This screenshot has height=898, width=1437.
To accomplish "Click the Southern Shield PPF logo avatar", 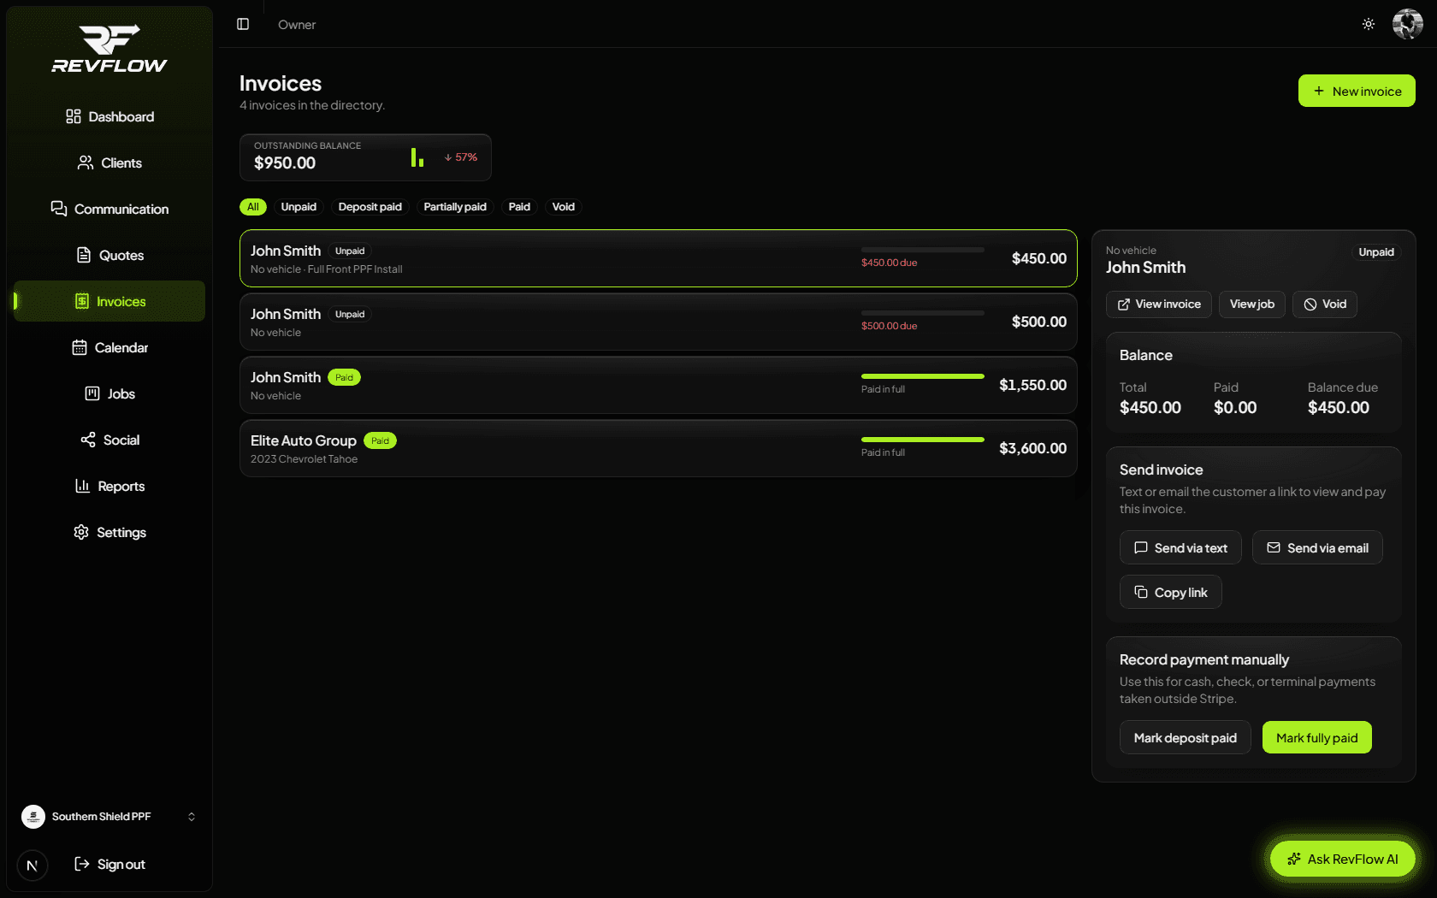I will pyautogui.click(x=33, y=817).
